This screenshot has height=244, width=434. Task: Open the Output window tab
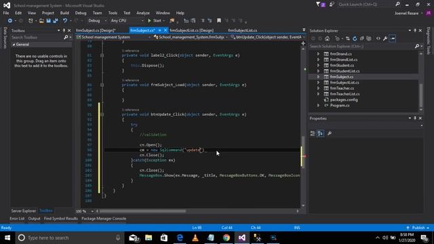click(34, 218)
